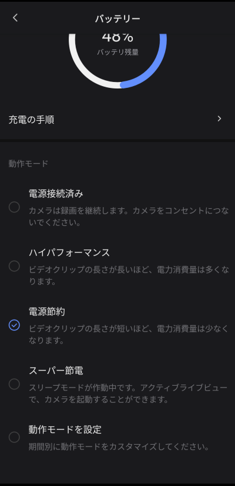
Task: Click the 動作モード section header
Action: pyautogui.click(x=28, y=163)
